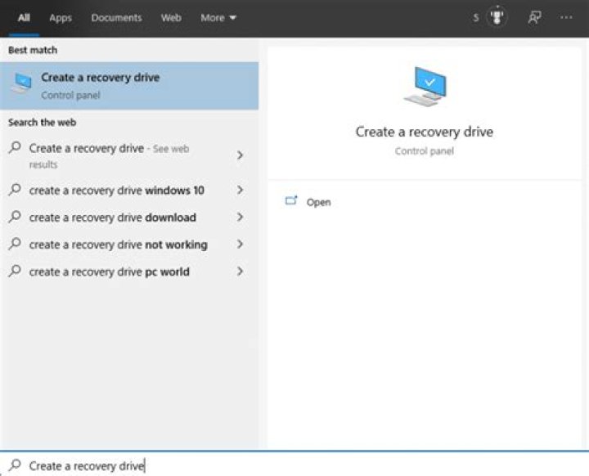Click the 'Create a recovery drive' preview title

coord(425,132)
